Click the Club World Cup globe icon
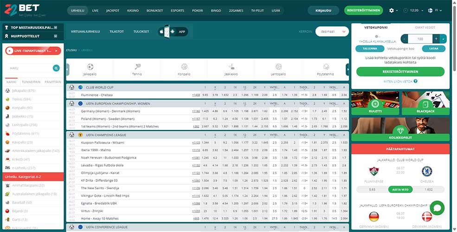457x232 pixels. click(80, 87)
